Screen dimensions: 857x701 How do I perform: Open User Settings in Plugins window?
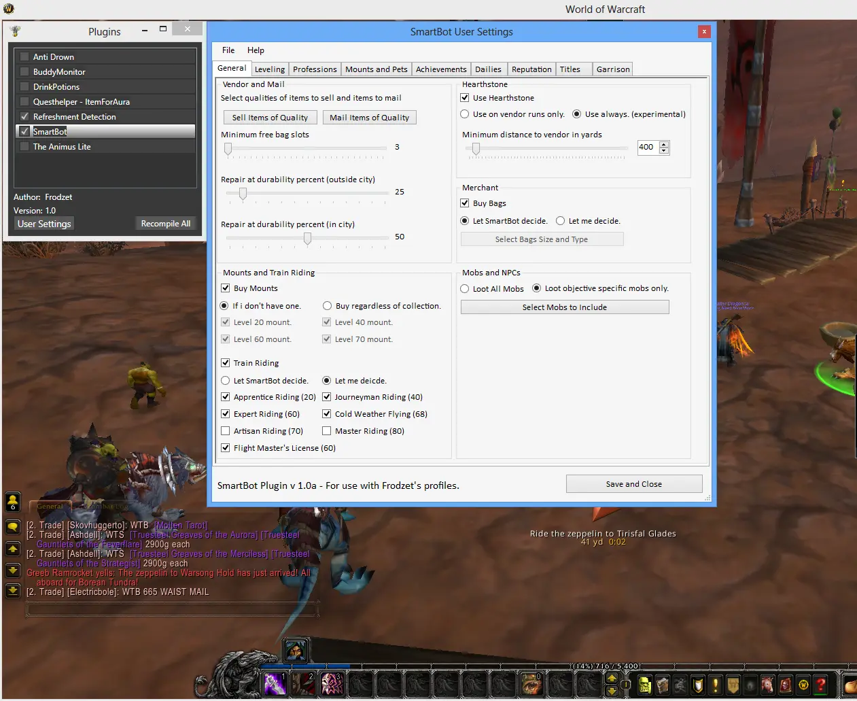[44, 224]
